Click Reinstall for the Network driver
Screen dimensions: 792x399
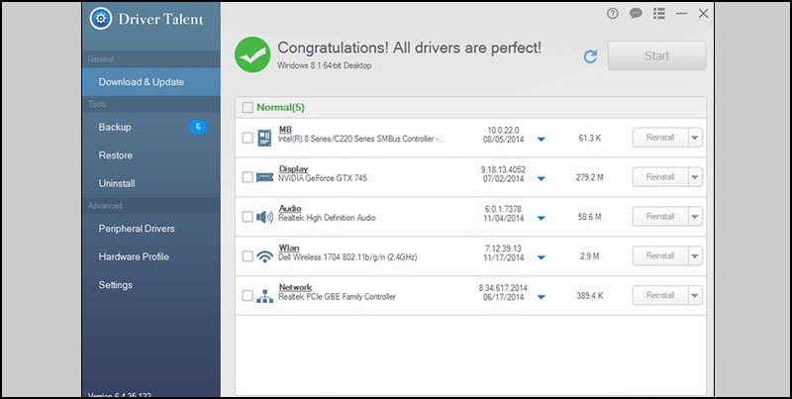click(660, 295)
